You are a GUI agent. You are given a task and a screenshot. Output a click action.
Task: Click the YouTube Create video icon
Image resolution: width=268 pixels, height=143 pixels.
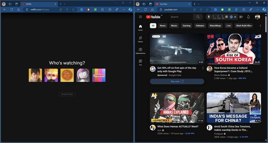(241, 17)
